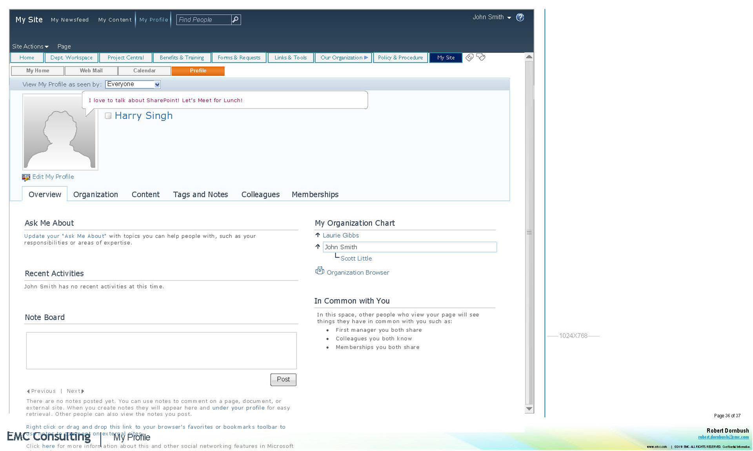The height and width of the screenshot is (451, 753).
Task: Click the profile picture thumbnail
Action: tap(60, 132)
